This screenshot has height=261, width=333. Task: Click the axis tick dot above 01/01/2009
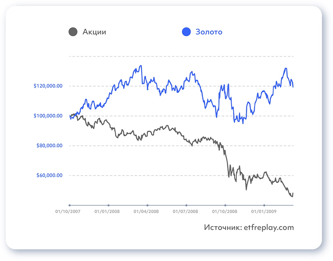pos(264,205)
